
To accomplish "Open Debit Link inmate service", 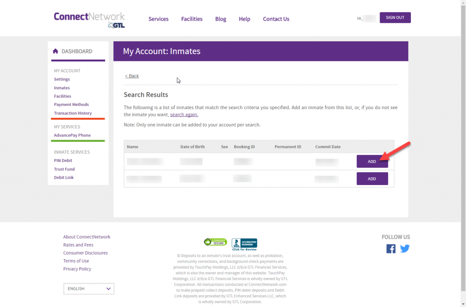I will point(64,177).
